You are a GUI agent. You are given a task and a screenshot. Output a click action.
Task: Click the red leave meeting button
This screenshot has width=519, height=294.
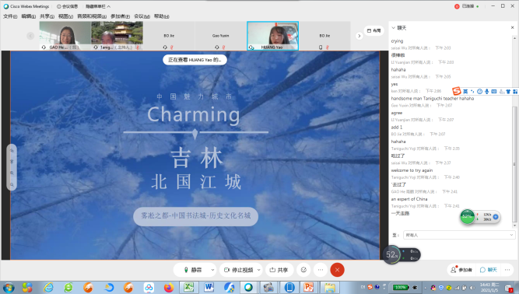337,270
